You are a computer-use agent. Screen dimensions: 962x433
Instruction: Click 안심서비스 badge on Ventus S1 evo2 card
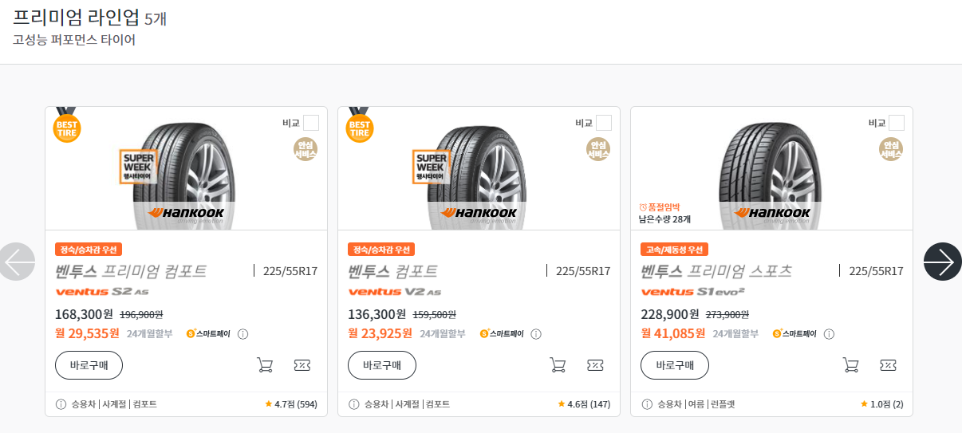coord(891,149)
